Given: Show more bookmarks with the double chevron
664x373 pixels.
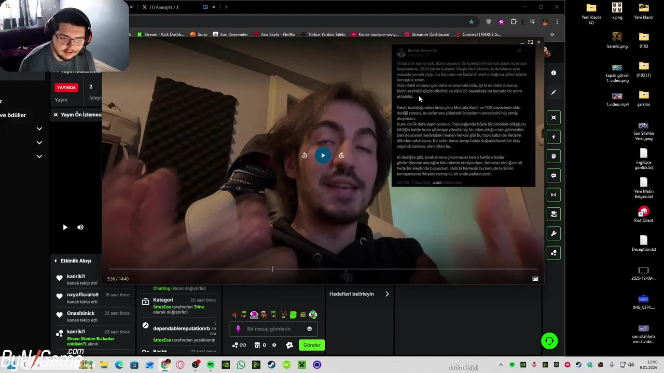Looking at the screenshot, I should click(552, 34).
